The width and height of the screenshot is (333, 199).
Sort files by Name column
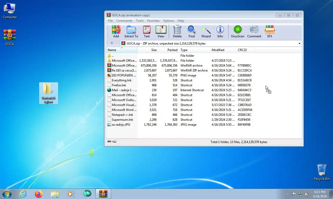122,50
